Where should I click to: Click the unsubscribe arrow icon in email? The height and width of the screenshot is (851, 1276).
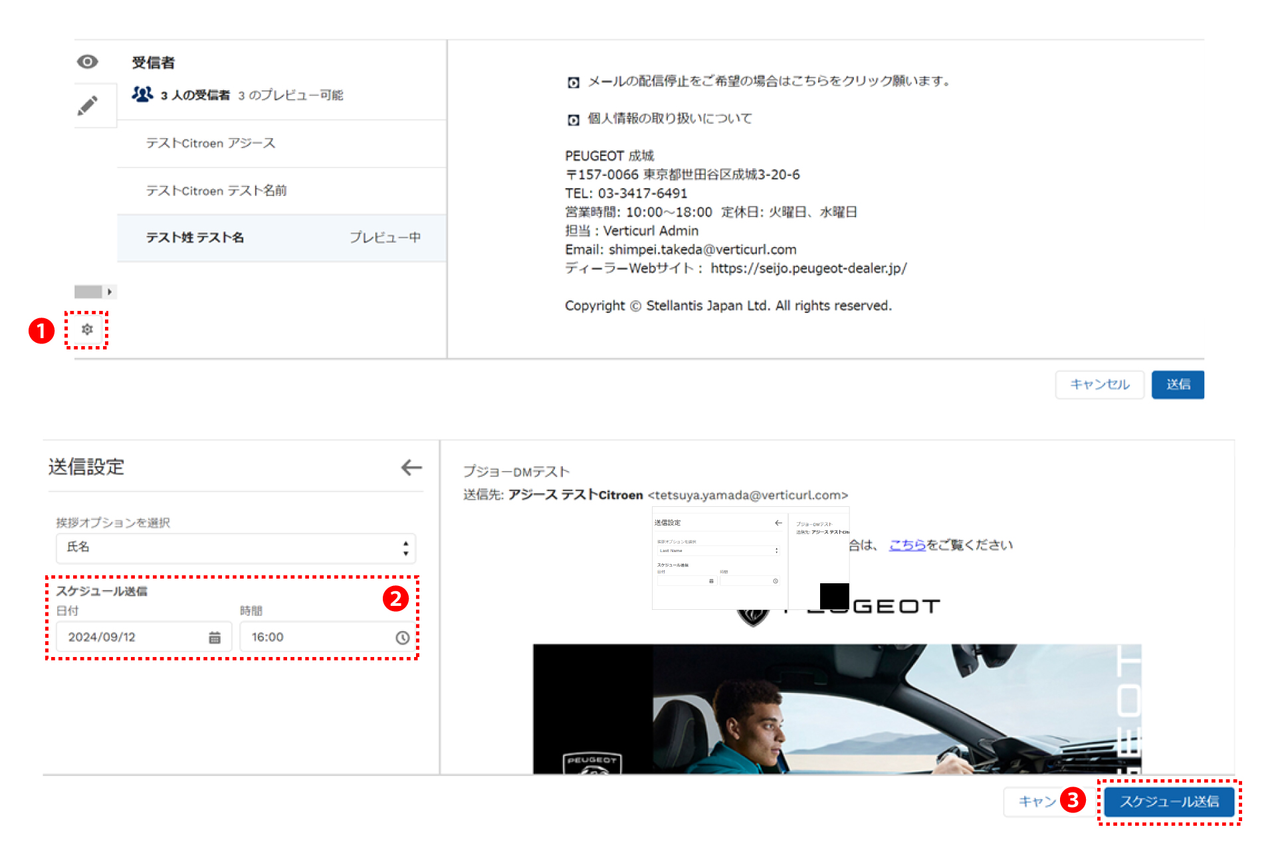pyautogui.click(x=573, y=82)
